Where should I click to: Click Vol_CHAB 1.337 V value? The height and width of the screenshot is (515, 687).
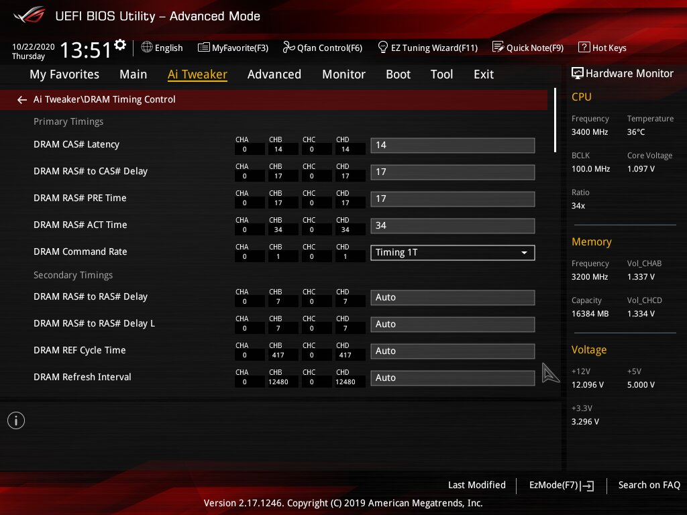[641, 277]
